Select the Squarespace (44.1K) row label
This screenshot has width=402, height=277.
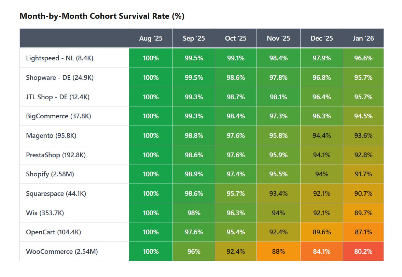(56, 193)
